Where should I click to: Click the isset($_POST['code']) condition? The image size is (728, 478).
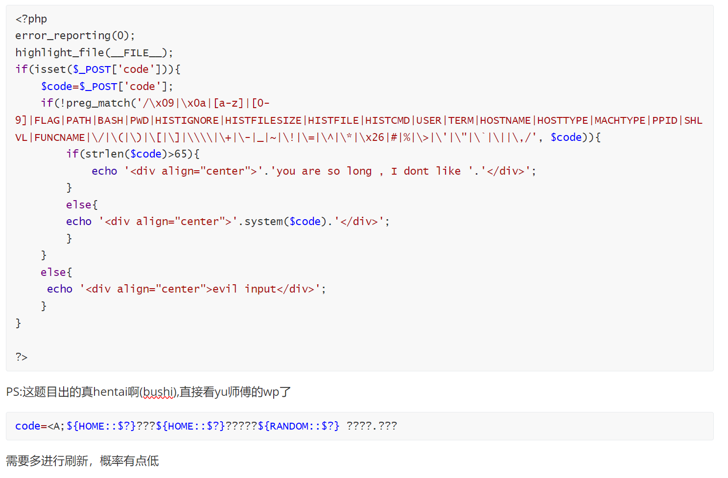tap(98, 69)
